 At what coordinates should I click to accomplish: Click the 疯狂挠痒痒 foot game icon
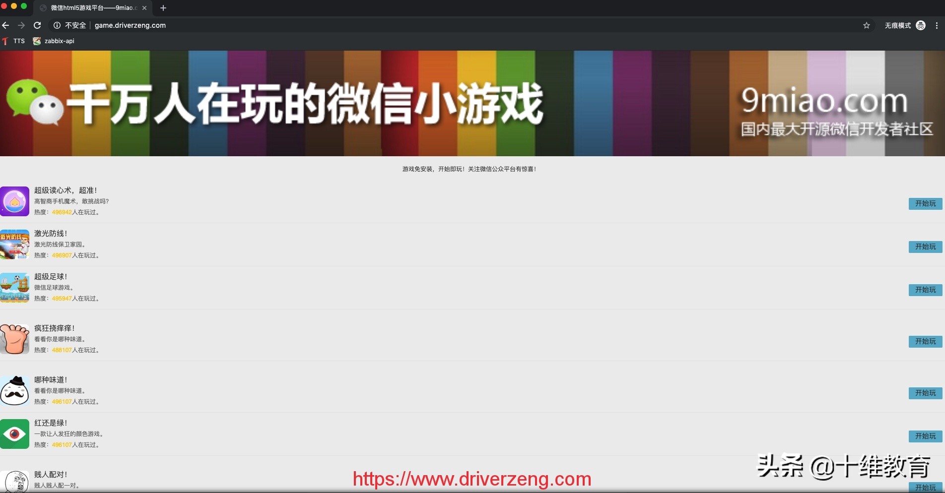[x=14, y=339]
